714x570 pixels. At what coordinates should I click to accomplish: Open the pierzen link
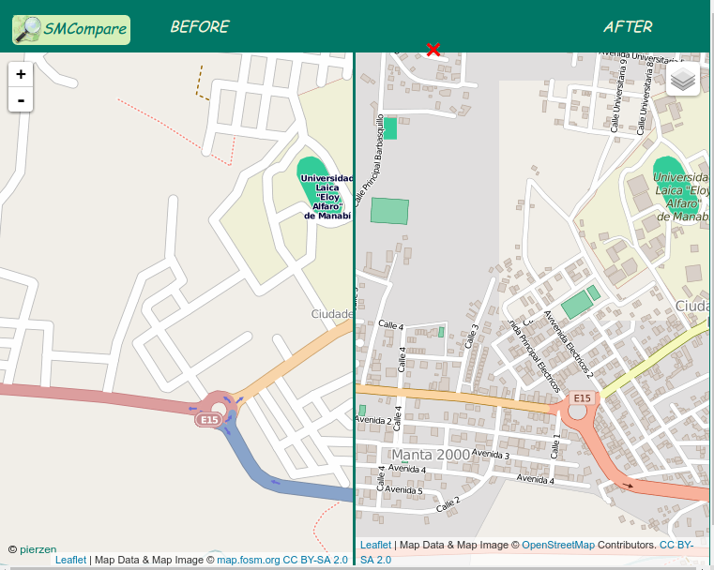(38, 549)
